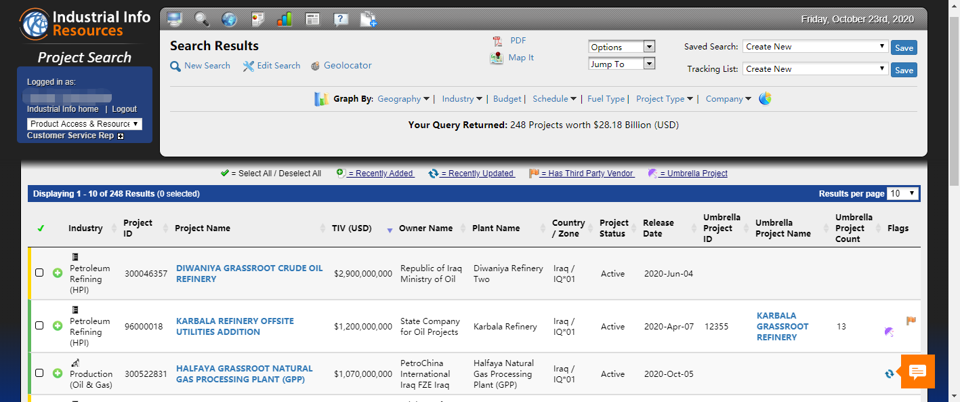Click the Edit Search link

pyautogui.click(x=278, y=66)
